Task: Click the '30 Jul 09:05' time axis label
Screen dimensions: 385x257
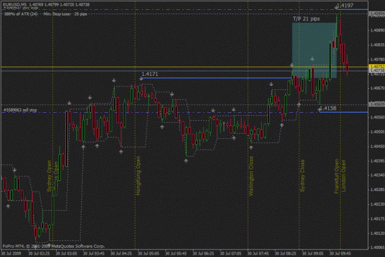Action: point(312,253)
